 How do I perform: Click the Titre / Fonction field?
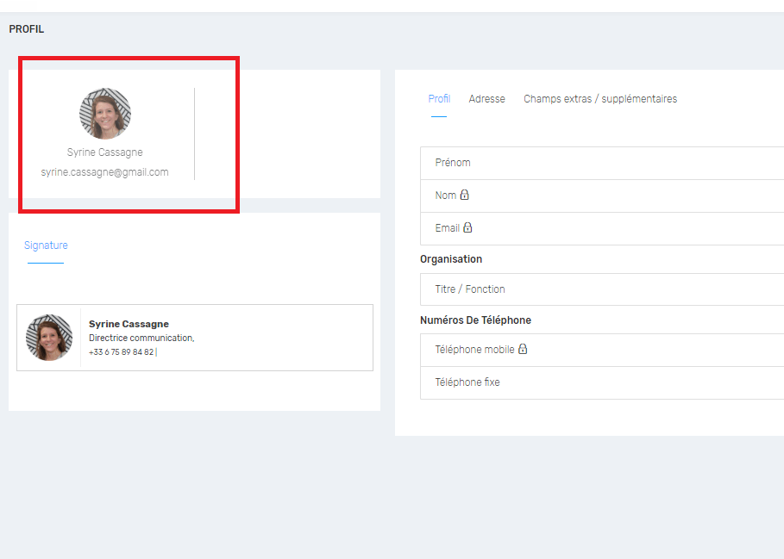click(602, 289)
